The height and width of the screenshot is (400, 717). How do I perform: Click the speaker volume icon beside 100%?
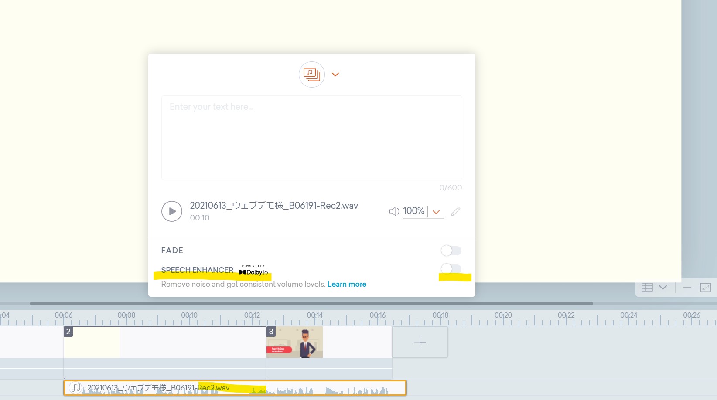394,211
